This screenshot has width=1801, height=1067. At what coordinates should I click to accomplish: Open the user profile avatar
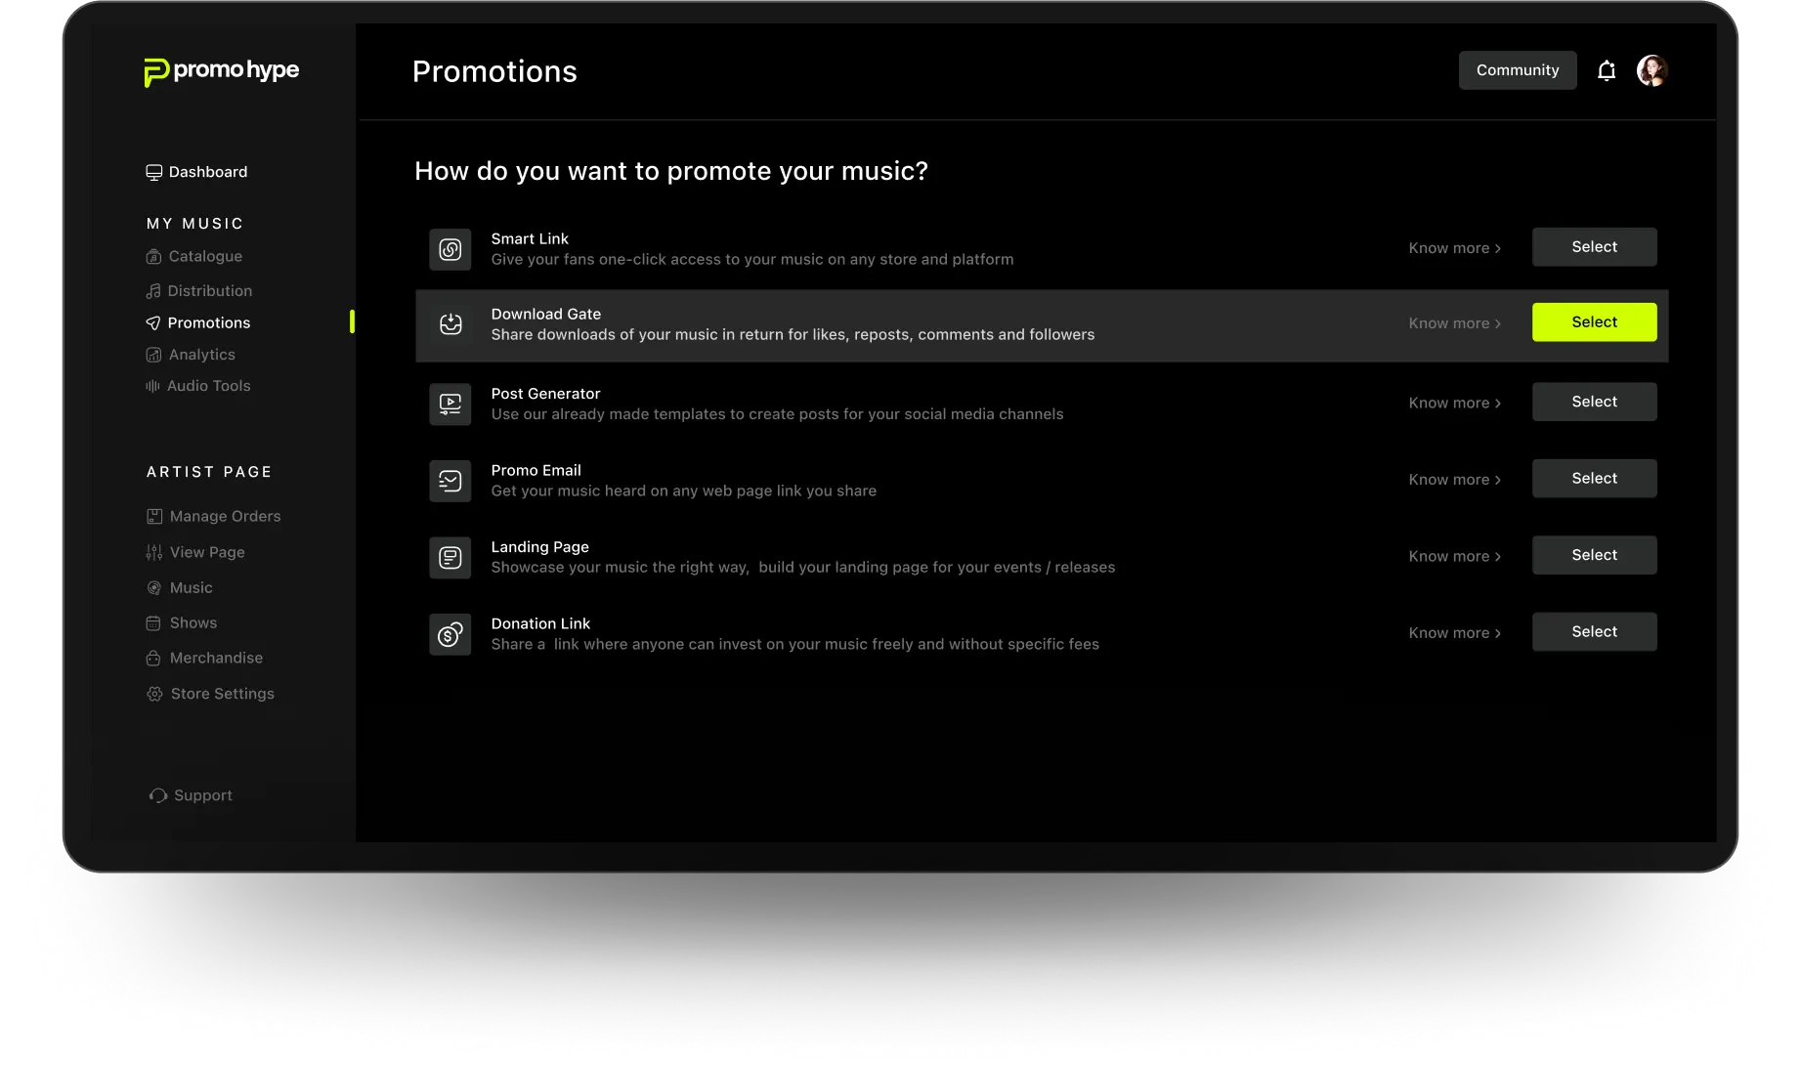(x=1651, y=70)
